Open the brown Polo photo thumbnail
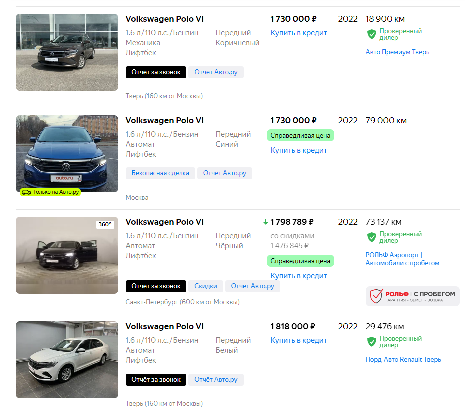The image size is (466, 408). 67,52
